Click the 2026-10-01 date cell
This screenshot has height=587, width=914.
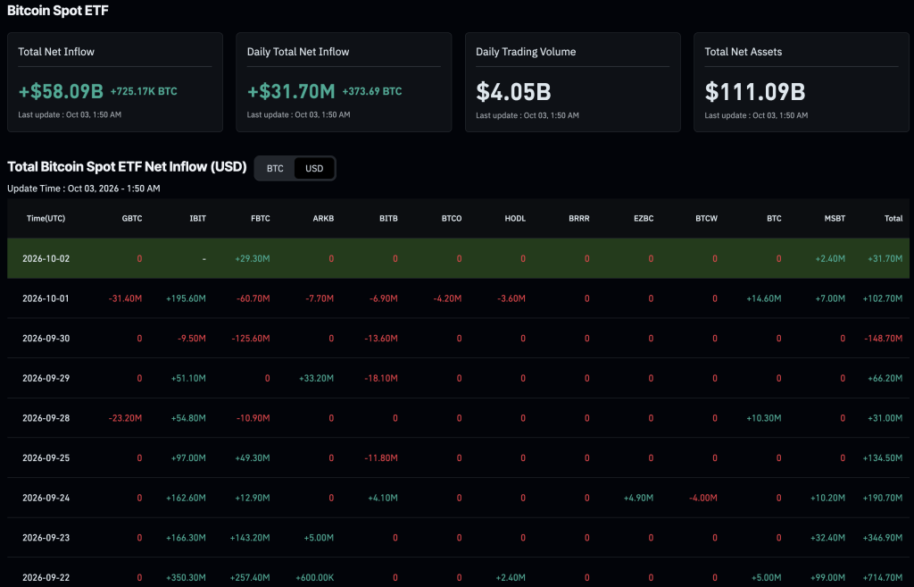pos(46,298)
